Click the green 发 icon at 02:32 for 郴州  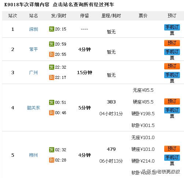(52, 150)
